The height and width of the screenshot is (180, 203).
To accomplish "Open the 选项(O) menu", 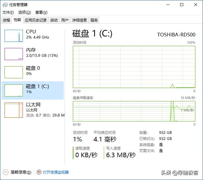I will coord(24,12).
